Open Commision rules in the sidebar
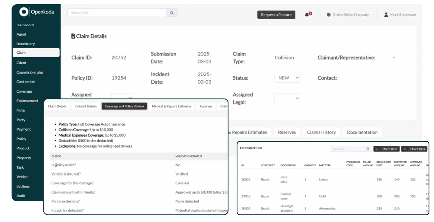Screen dimensions: 434x222 click(30, 72)
